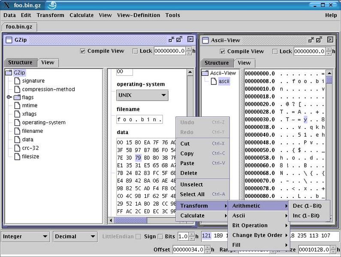Choose Unselect in context menu

202,185
